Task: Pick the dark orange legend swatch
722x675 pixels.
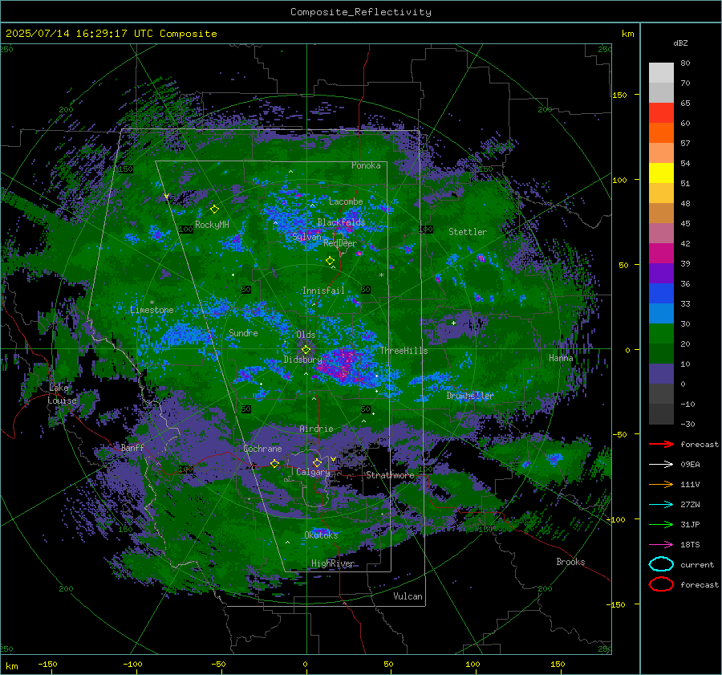Action: coord(661,133)
